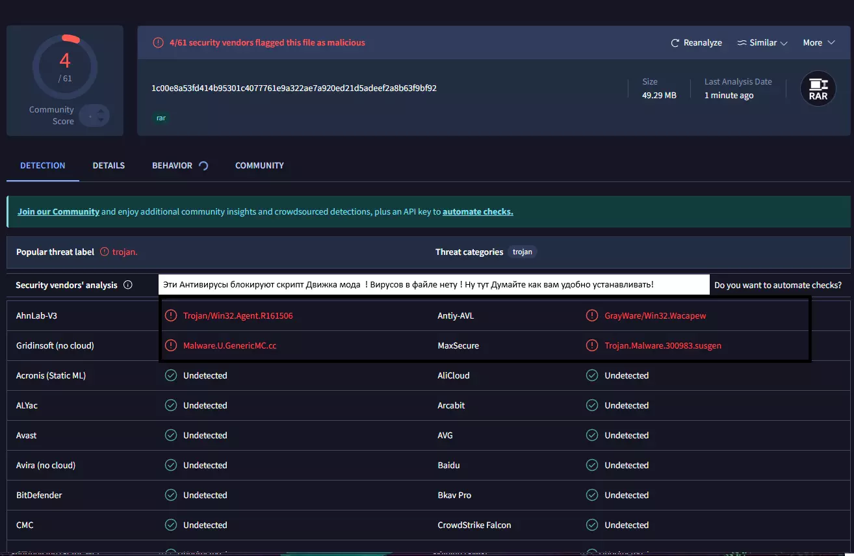854x556 pixels.
Task: Click the alert icon next to Malware.U.GenericMC.cc
Action: (171, 346)
